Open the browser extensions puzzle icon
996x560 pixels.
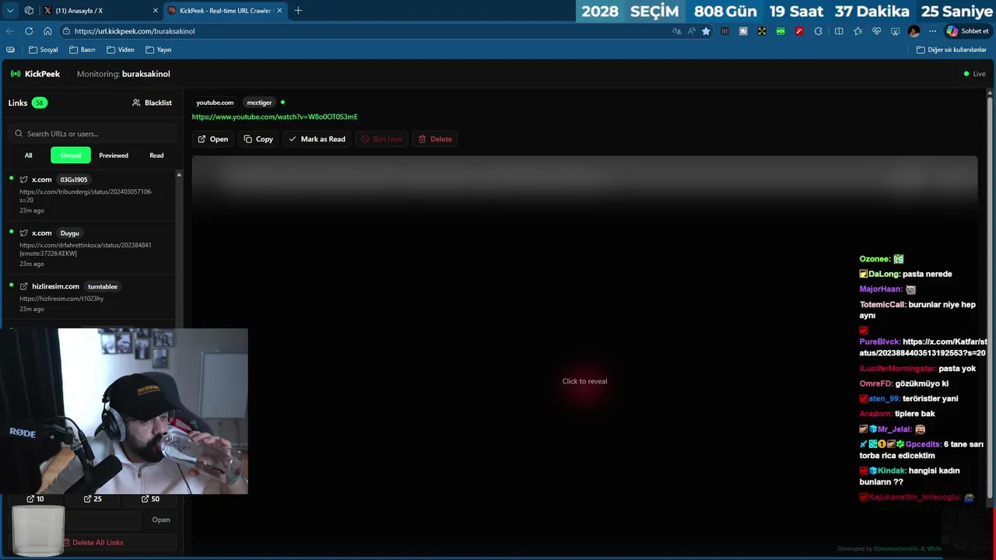click(818, 31)
